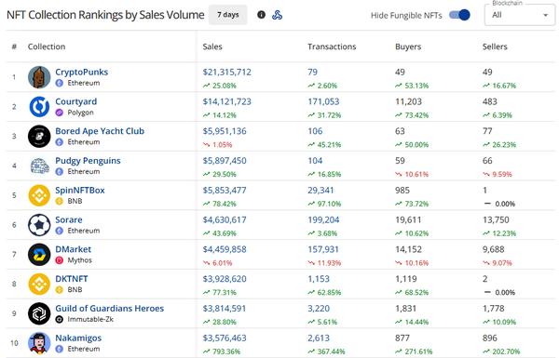Sort by the Transactions column header

coord(332,46)
